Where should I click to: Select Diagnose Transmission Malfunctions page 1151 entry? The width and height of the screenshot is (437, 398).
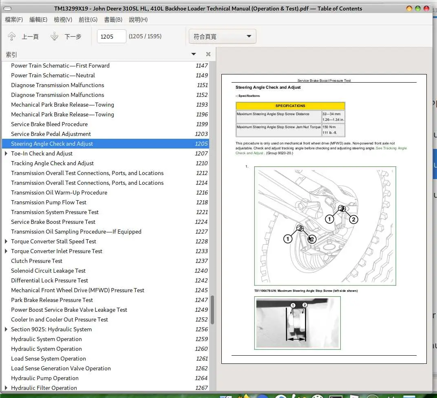point(105,85)
